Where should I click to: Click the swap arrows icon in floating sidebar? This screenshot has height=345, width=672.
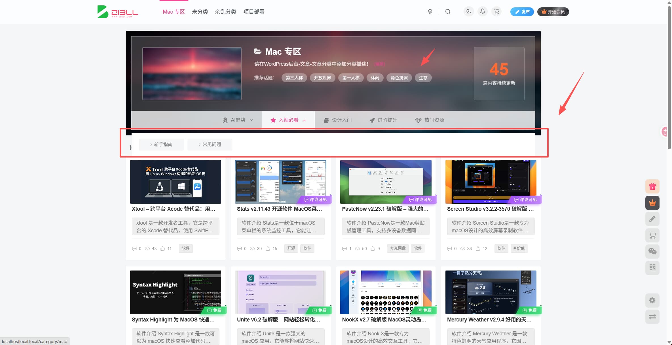coord(652,316)
